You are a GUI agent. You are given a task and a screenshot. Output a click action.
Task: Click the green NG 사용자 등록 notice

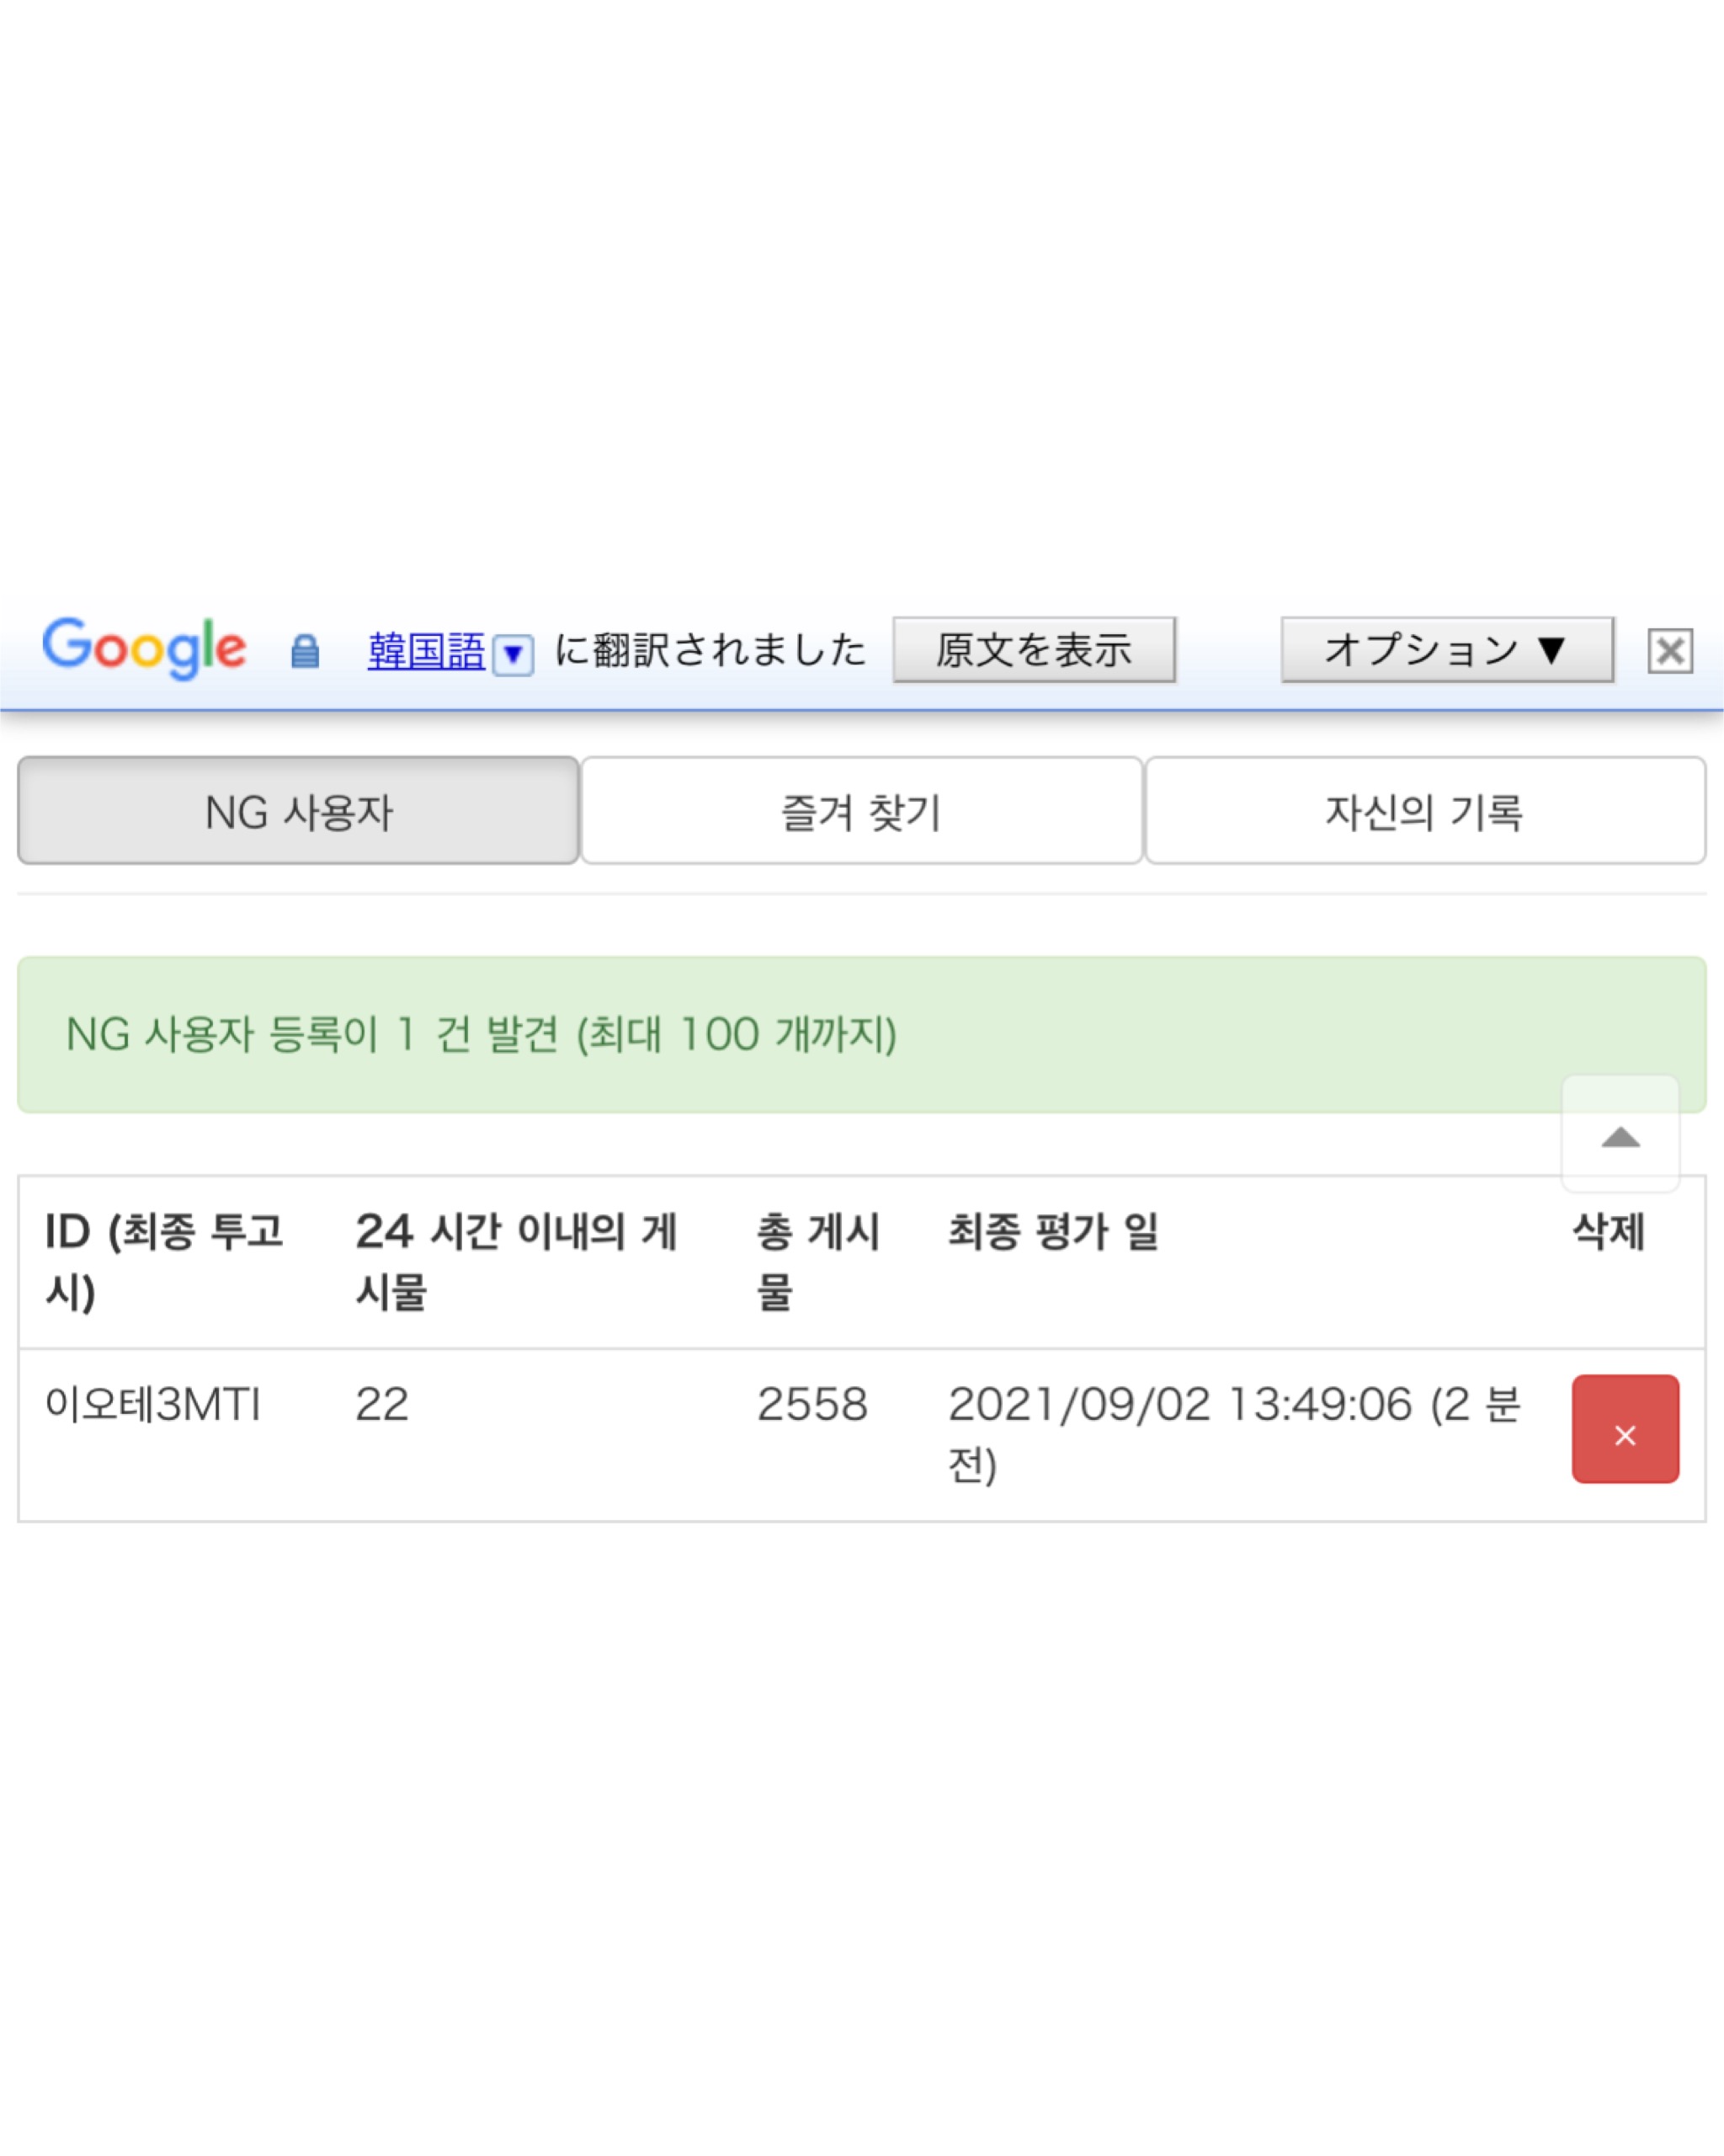(x=861, y=1034)
